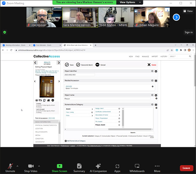Click the Stop Video camera icon
Image resolution: width=196 pixels, height=174 pixels.
click(x=31, y=166)
